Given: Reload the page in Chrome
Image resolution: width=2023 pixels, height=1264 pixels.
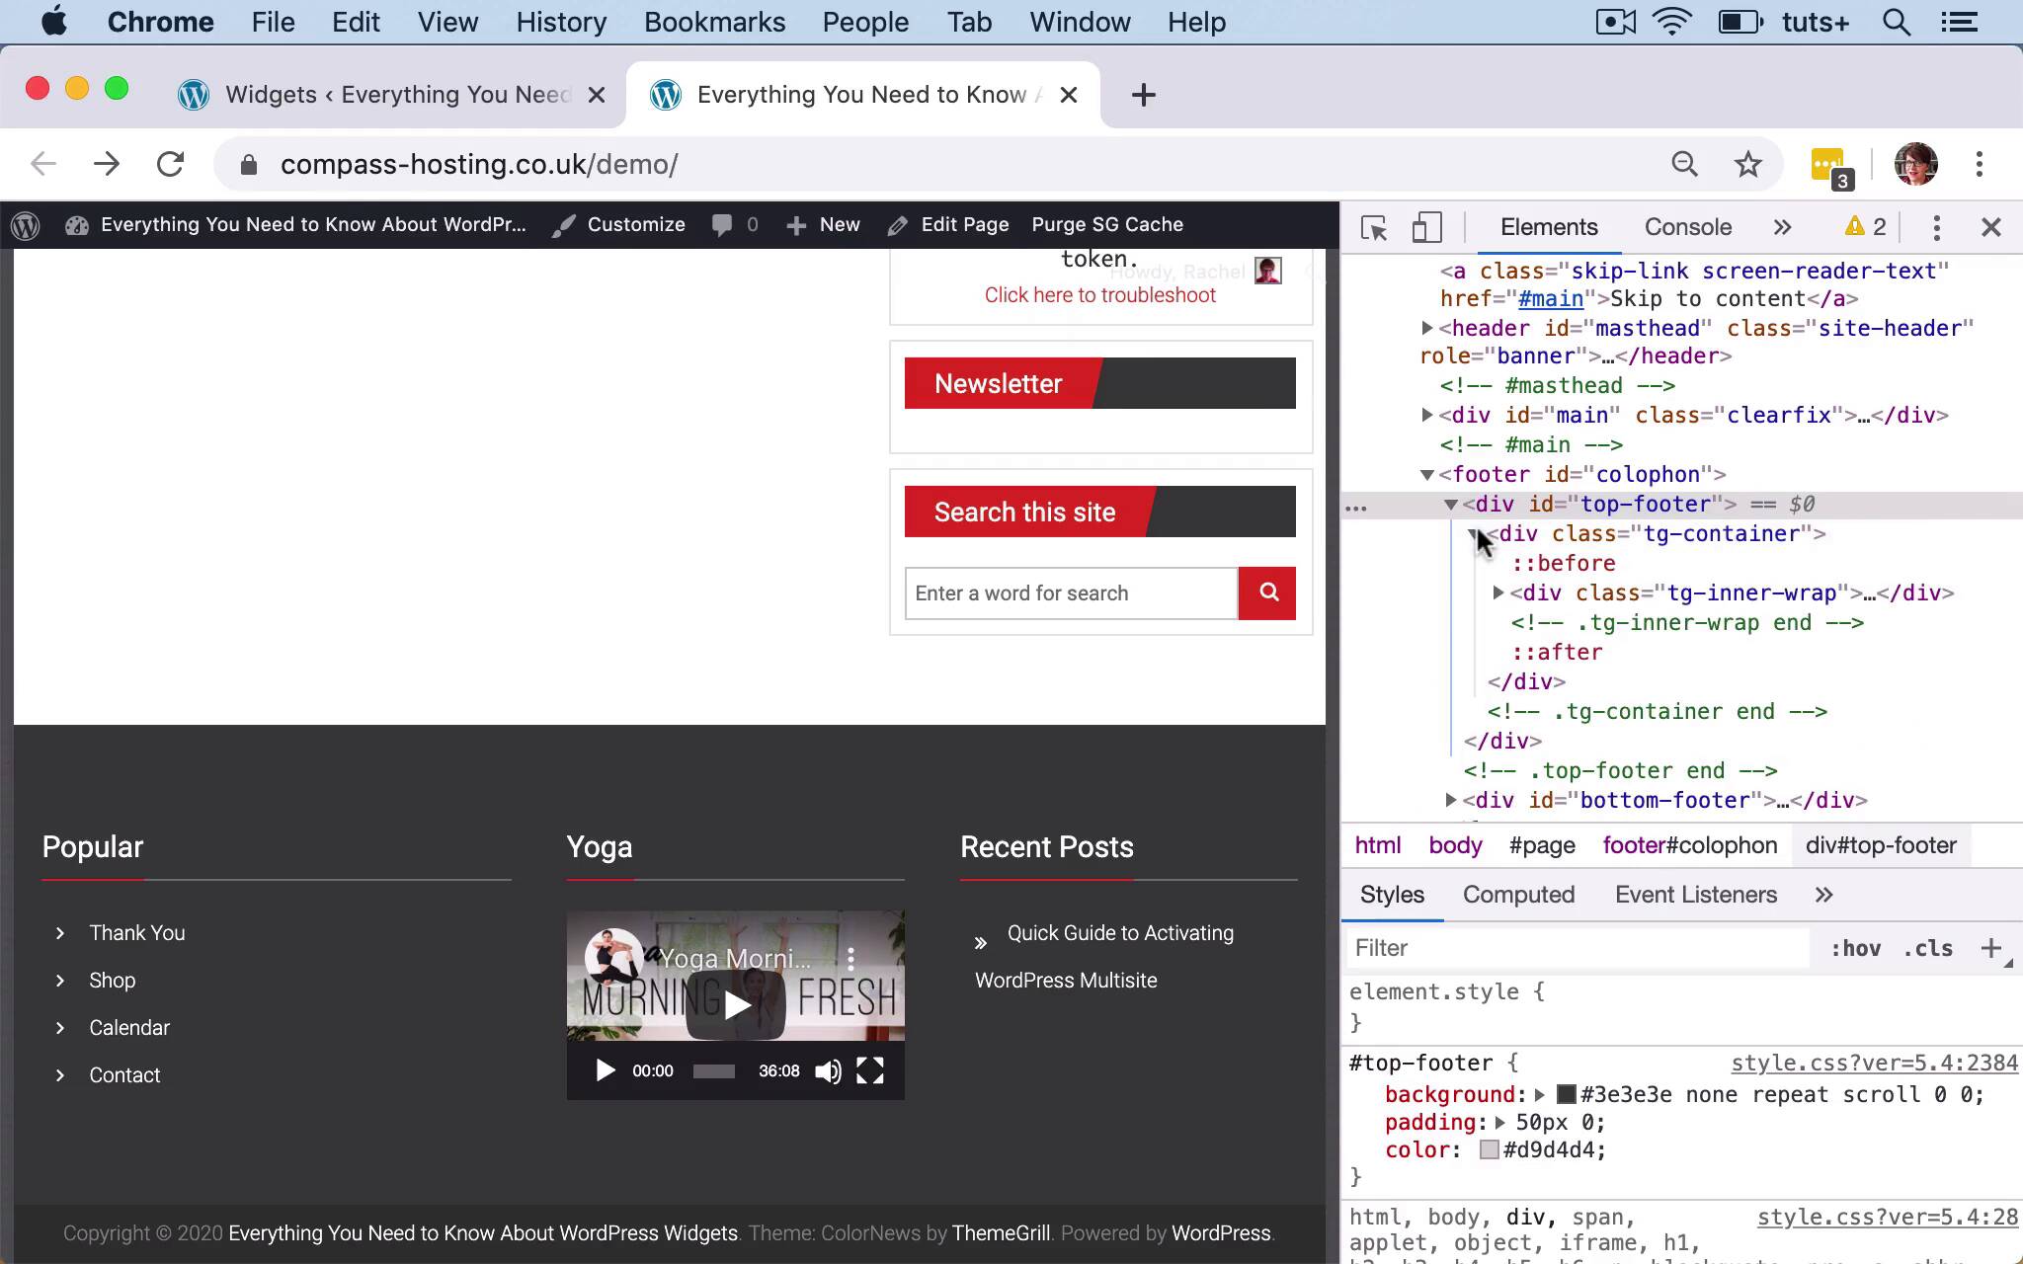Looking at the screenshot, I should point(171,164).
